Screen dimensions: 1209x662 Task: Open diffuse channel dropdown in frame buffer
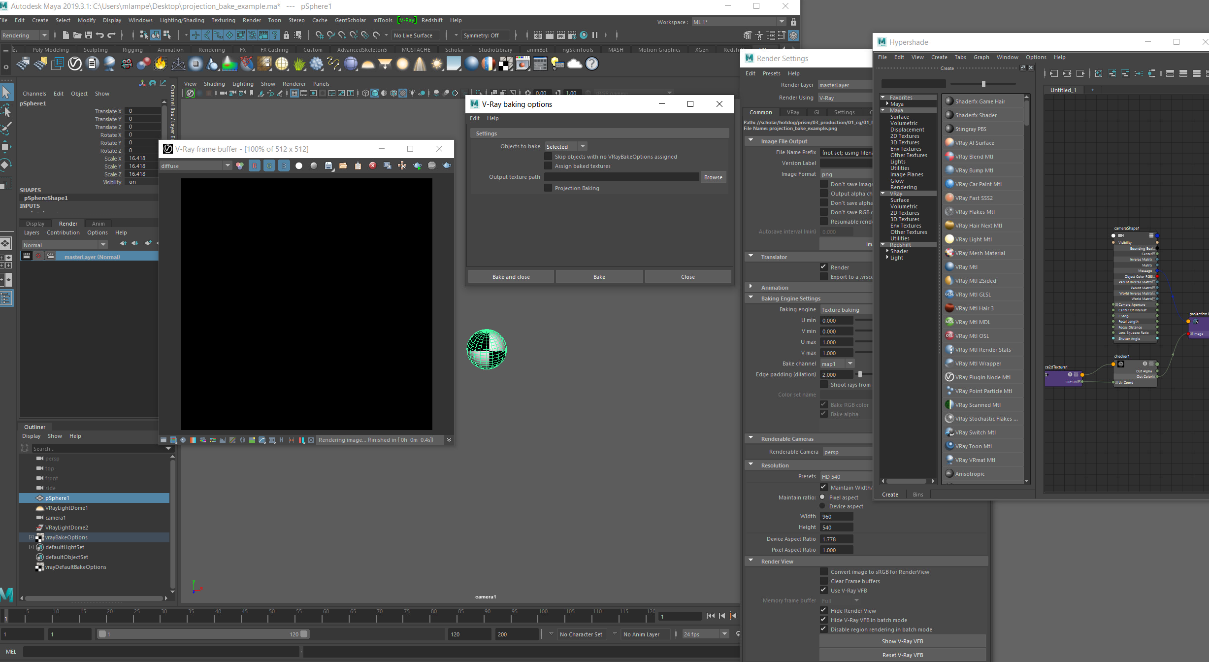tap(196, 166)
